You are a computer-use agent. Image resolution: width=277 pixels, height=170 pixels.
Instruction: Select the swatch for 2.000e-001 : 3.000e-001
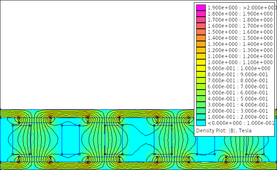pos(201,111)
